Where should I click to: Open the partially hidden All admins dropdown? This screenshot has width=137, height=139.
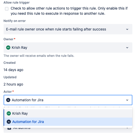click(68, 130)
